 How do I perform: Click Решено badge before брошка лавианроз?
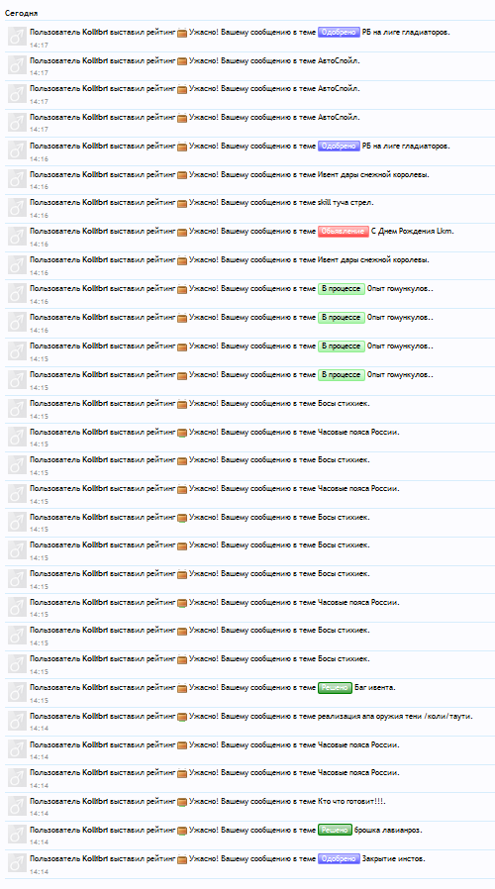click(x=335, y=830)
